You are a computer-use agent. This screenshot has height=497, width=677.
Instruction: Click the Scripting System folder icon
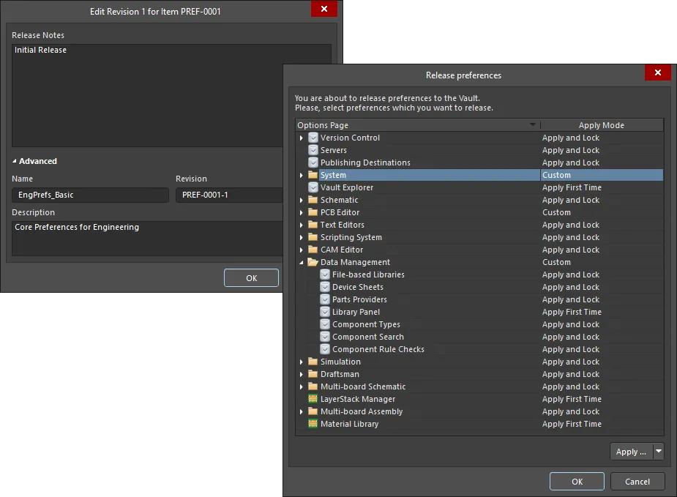(313, 237)
